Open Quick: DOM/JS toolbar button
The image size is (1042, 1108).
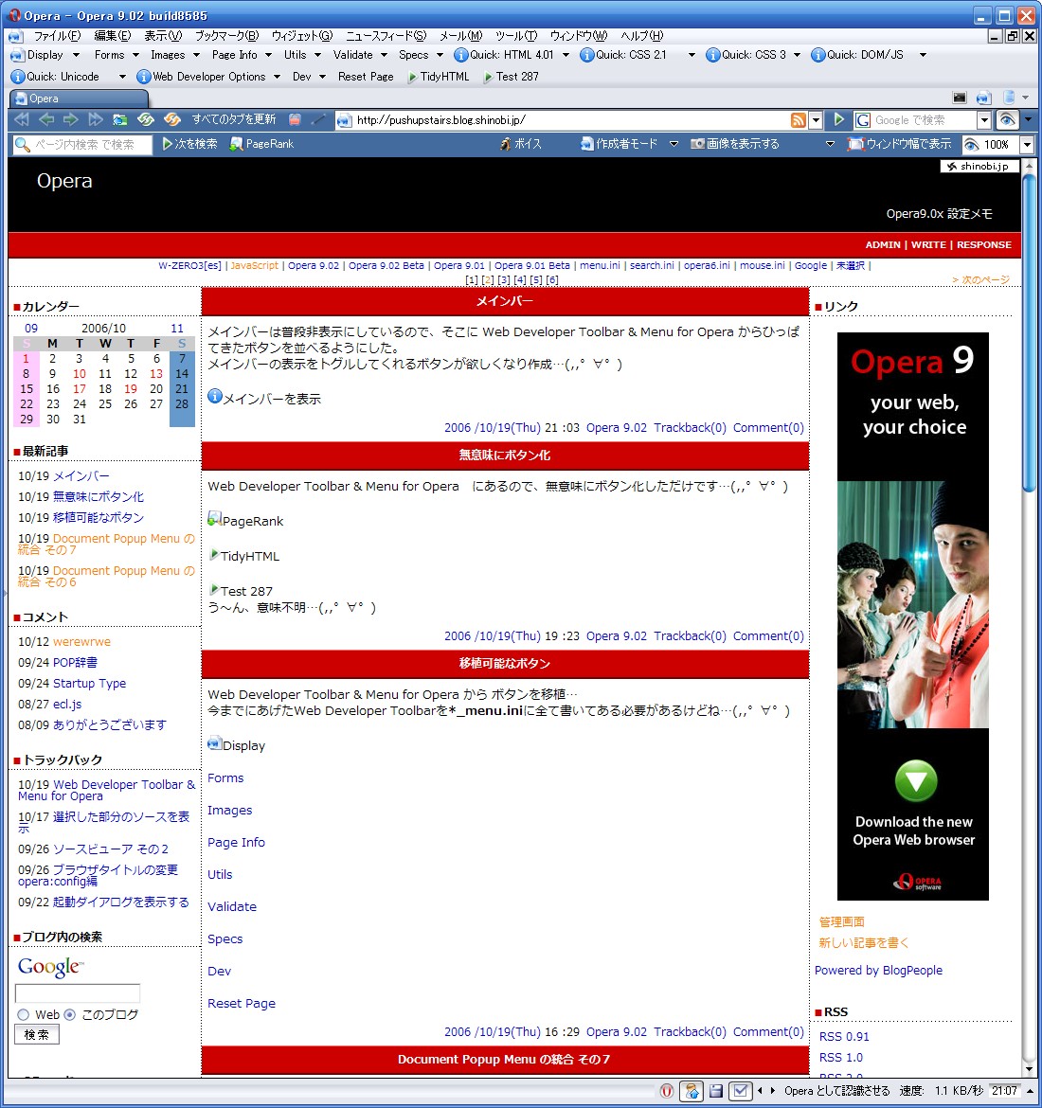[x=856, y=54]
